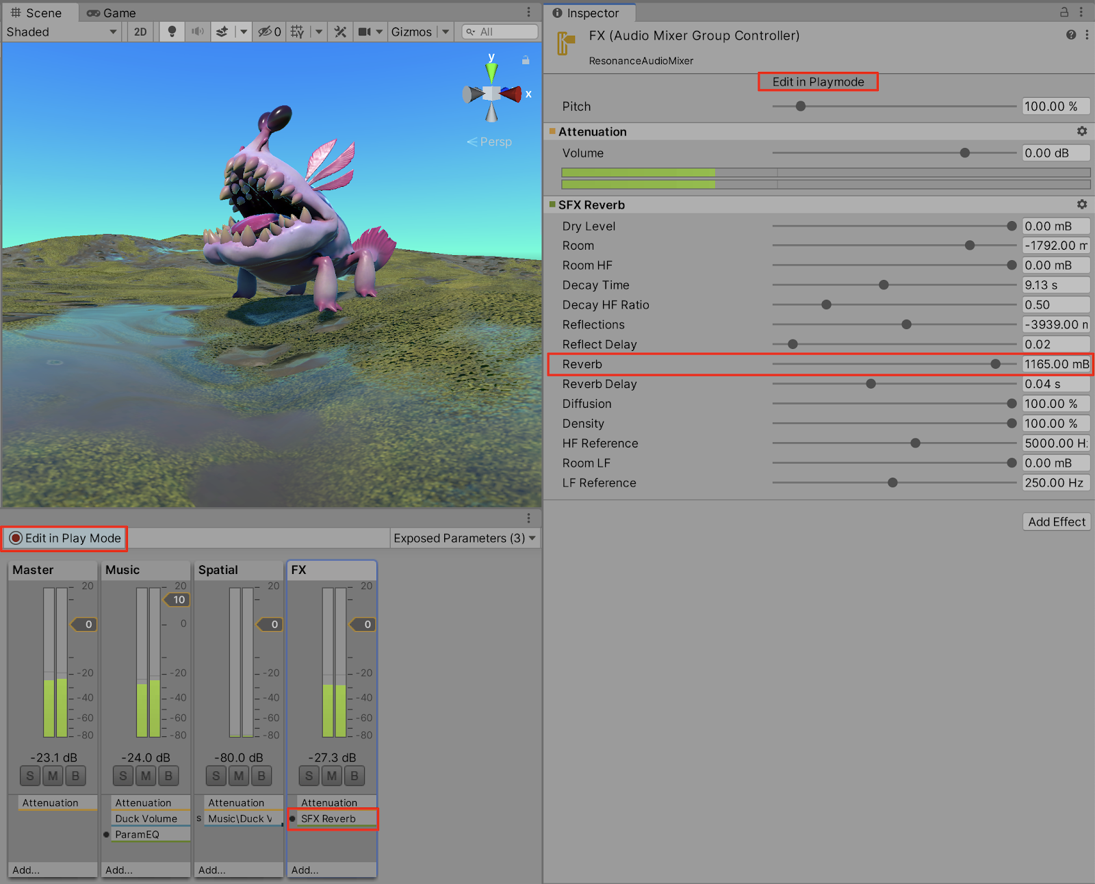
Task: Click the hidden objects visibility icon
Action: (265, 31)
